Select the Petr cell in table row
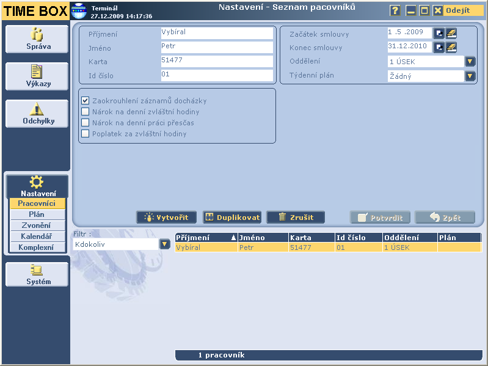The width and height of the screenshot is (488, 366). (263, 247)
